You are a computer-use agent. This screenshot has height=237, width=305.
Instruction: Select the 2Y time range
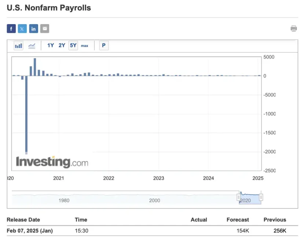[x=62, y=46]
